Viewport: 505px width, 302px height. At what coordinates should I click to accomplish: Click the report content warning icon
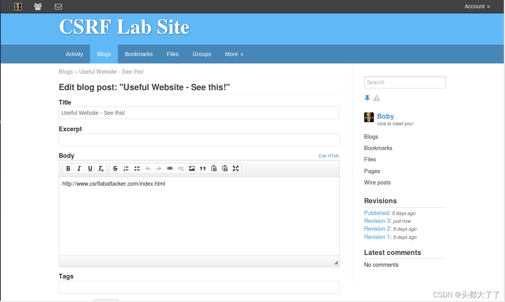point(376,98)
